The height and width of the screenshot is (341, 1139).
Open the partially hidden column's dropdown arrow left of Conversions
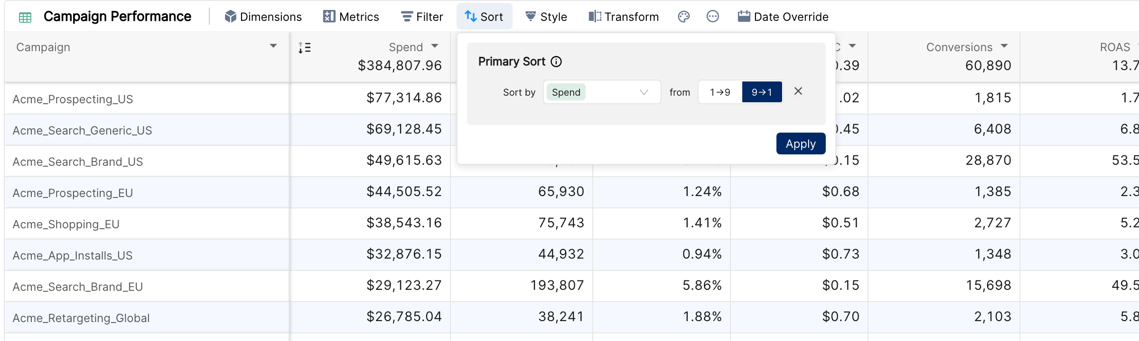(852, 46)
